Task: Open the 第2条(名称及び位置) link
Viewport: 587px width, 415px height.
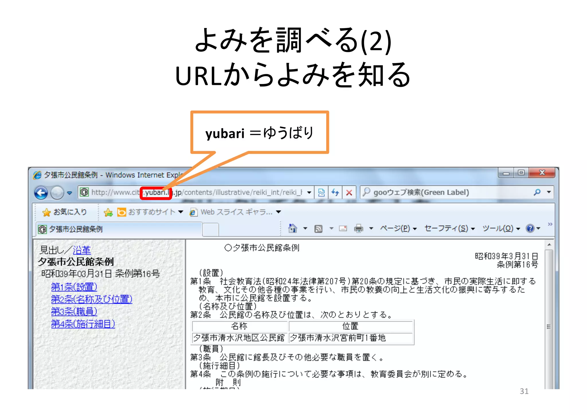Action: 92,299
